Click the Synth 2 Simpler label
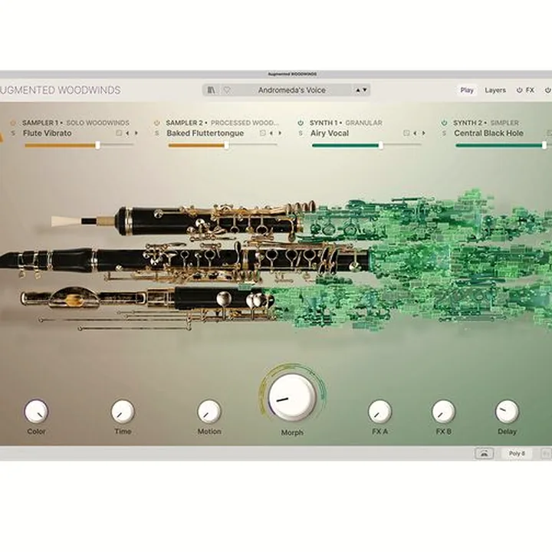 [486, 123]
